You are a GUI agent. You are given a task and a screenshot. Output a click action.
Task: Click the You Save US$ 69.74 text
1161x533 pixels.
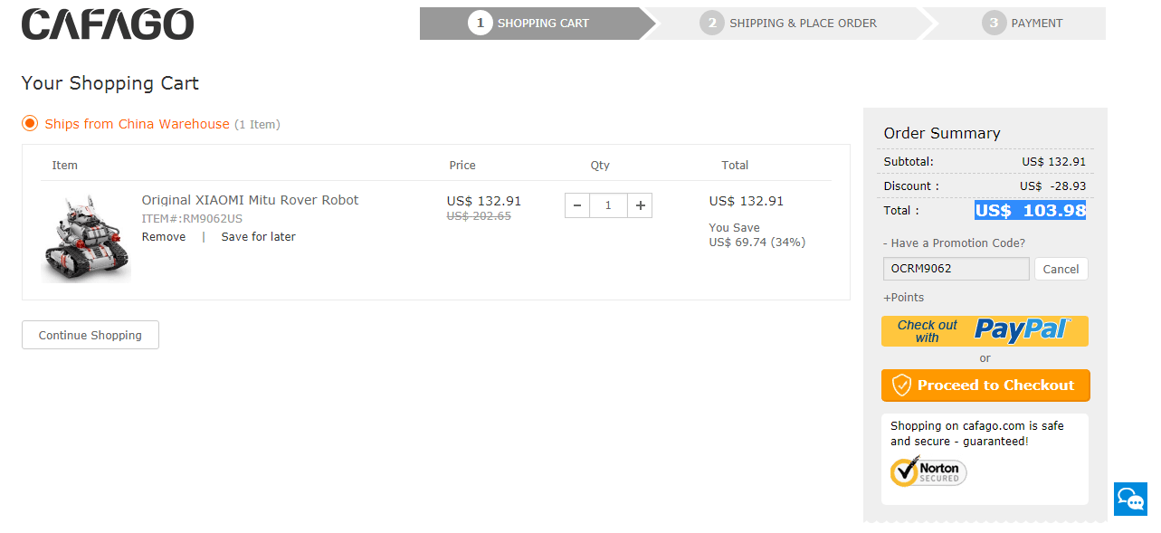coord(757,235)
